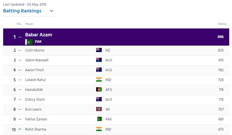Select Aaron Finch player name
The width and height of the screenshot is (232, 135).
(x=34, y=70)
